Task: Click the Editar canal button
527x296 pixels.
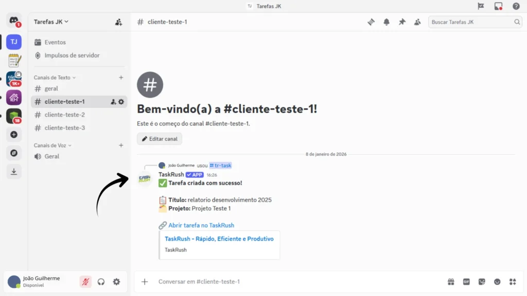Action: pyautogui.click(x=159, y=138)
